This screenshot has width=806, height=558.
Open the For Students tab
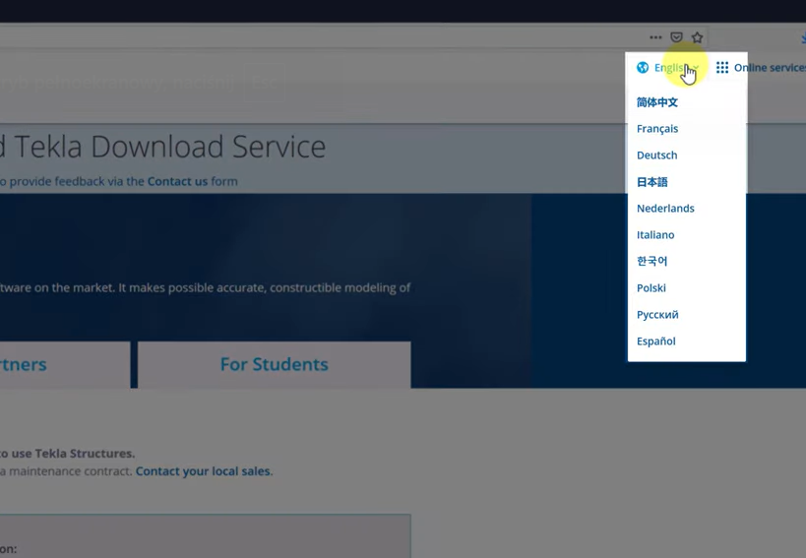(274, 365)
